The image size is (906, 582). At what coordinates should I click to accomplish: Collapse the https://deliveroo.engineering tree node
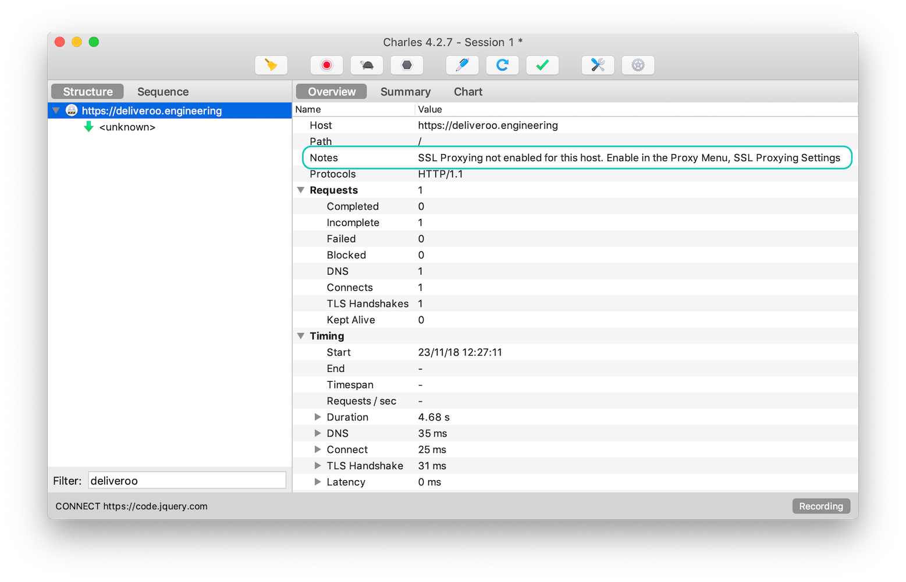(56, 111)
